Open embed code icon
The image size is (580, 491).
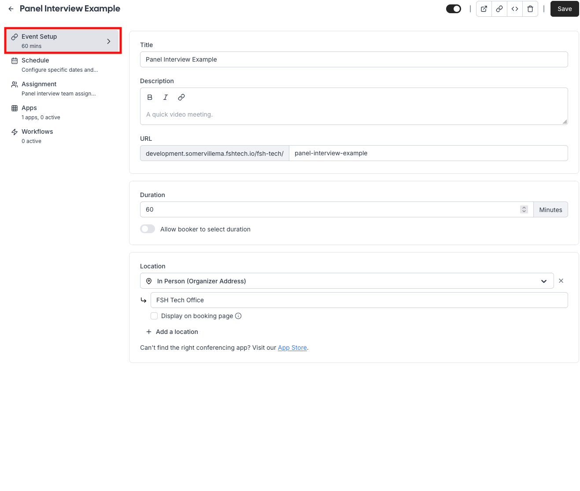tap(515, 9)
